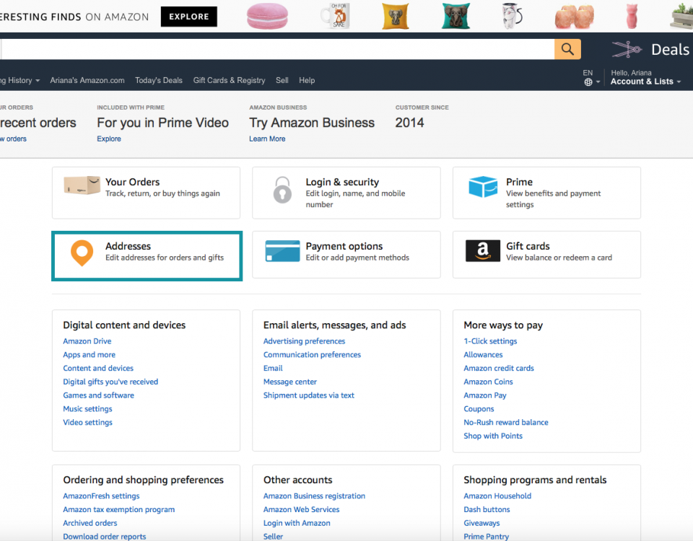Open the pink salt lamp product
Screen dimensions: 693x541
[575, 17]
